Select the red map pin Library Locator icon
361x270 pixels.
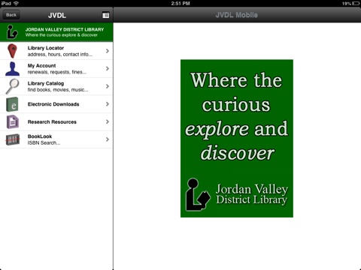(12, 51)
